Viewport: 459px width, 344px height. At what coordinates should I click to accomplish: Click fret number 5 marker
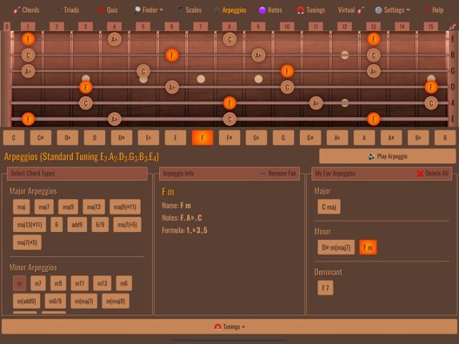pos(143,26)
